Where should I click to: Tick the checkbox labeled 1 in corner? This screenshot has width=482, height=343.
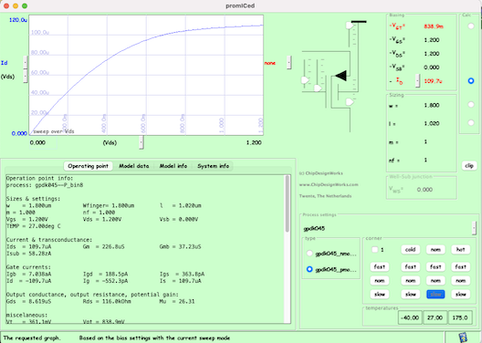(x=374, y=249)
